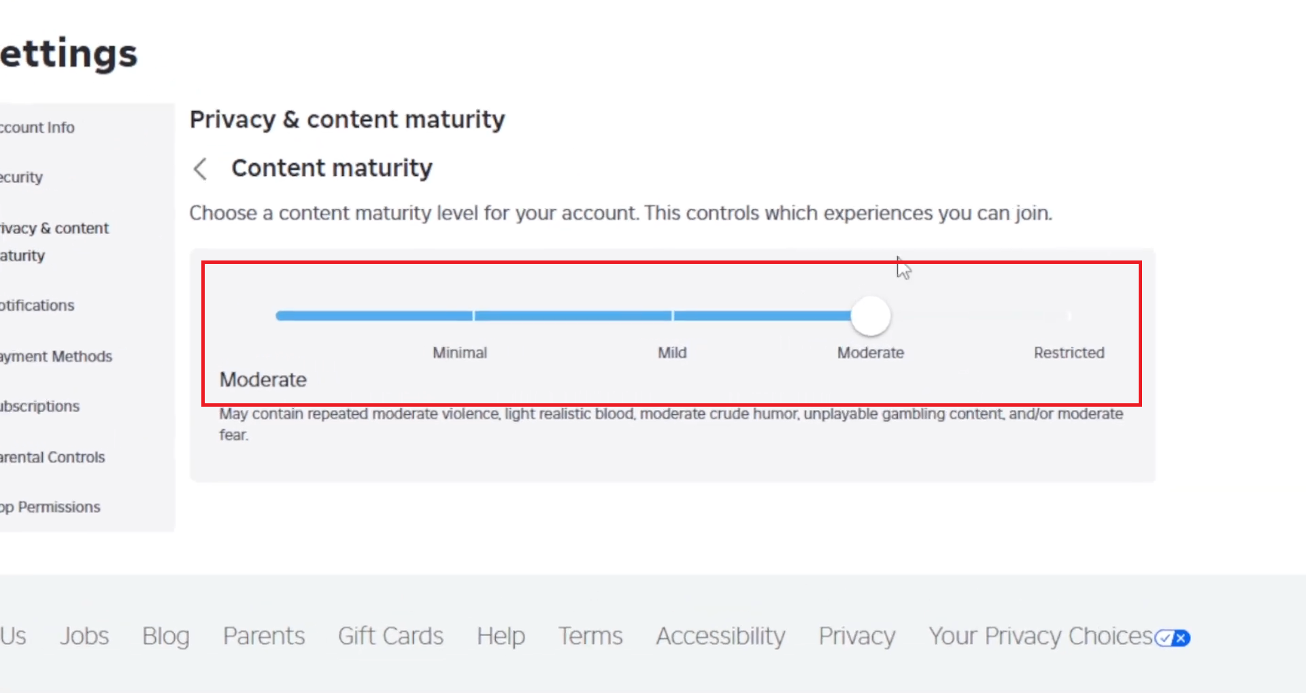Select Privacy & content maturity tab
Screen dimensions: 1306x693
click(54, 241)
